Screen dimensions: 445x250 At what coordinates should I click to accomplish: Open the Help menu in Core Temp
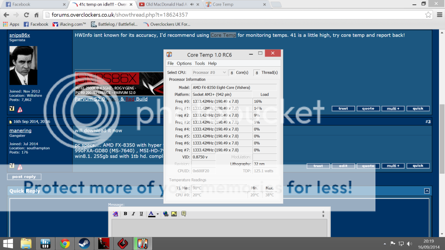212,63
